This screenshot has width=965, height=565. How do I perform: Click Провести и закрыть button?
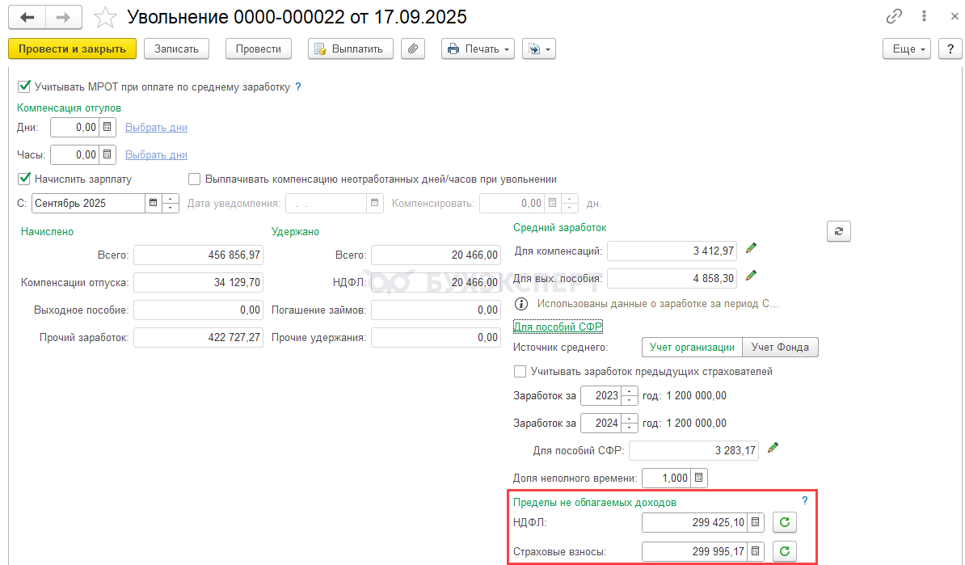tap(72, 48)
